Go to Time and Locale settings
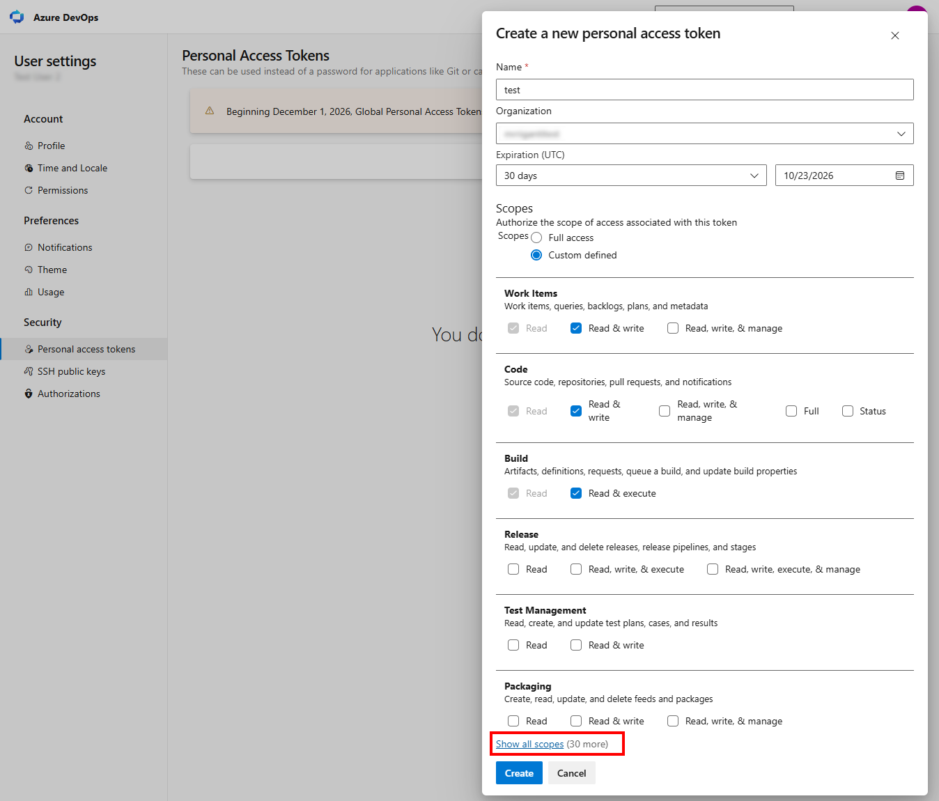The image size is (939, 801). [72, 168]
